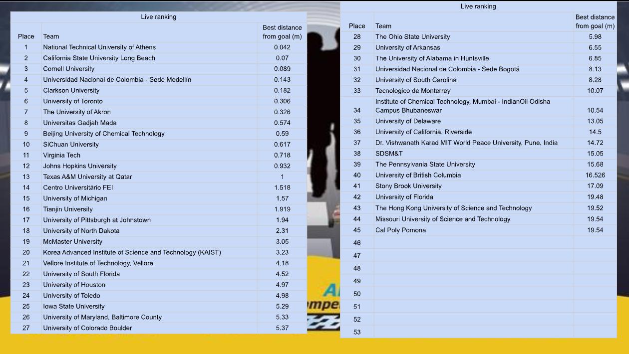
Task: Select the empty team cell in place 46
Action: click(x=473, y=243)
